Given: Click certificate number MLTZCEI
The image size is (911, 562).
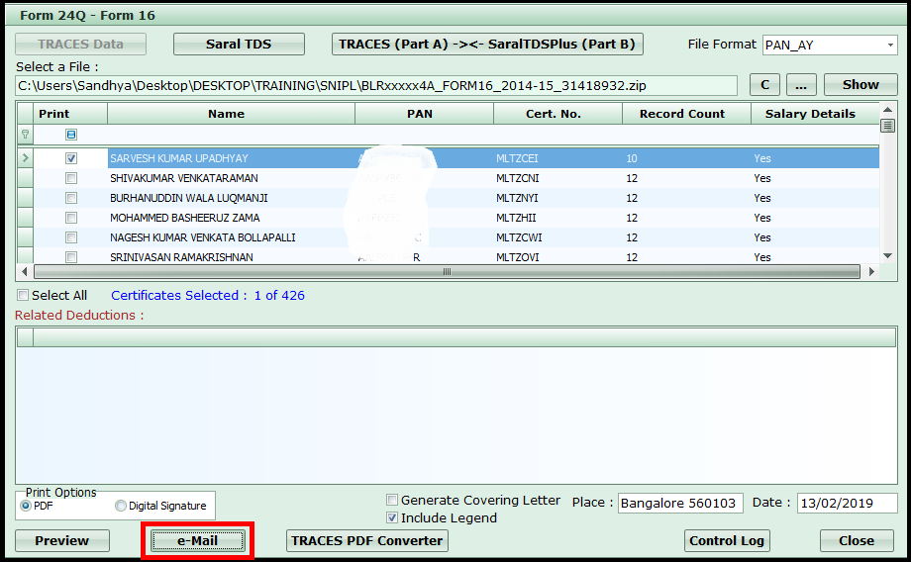Looking at the screenshot, I should (517, 158).
